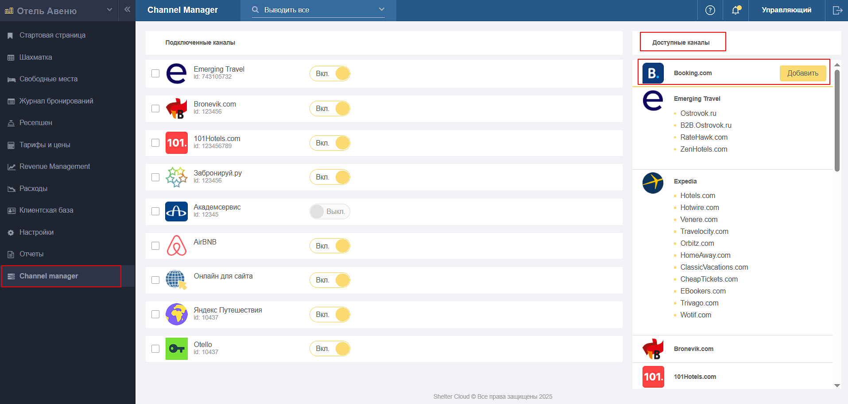
Task: Click the Яндекс Путешествия logo
Action: pyautogui.click(x=176, y=314)
